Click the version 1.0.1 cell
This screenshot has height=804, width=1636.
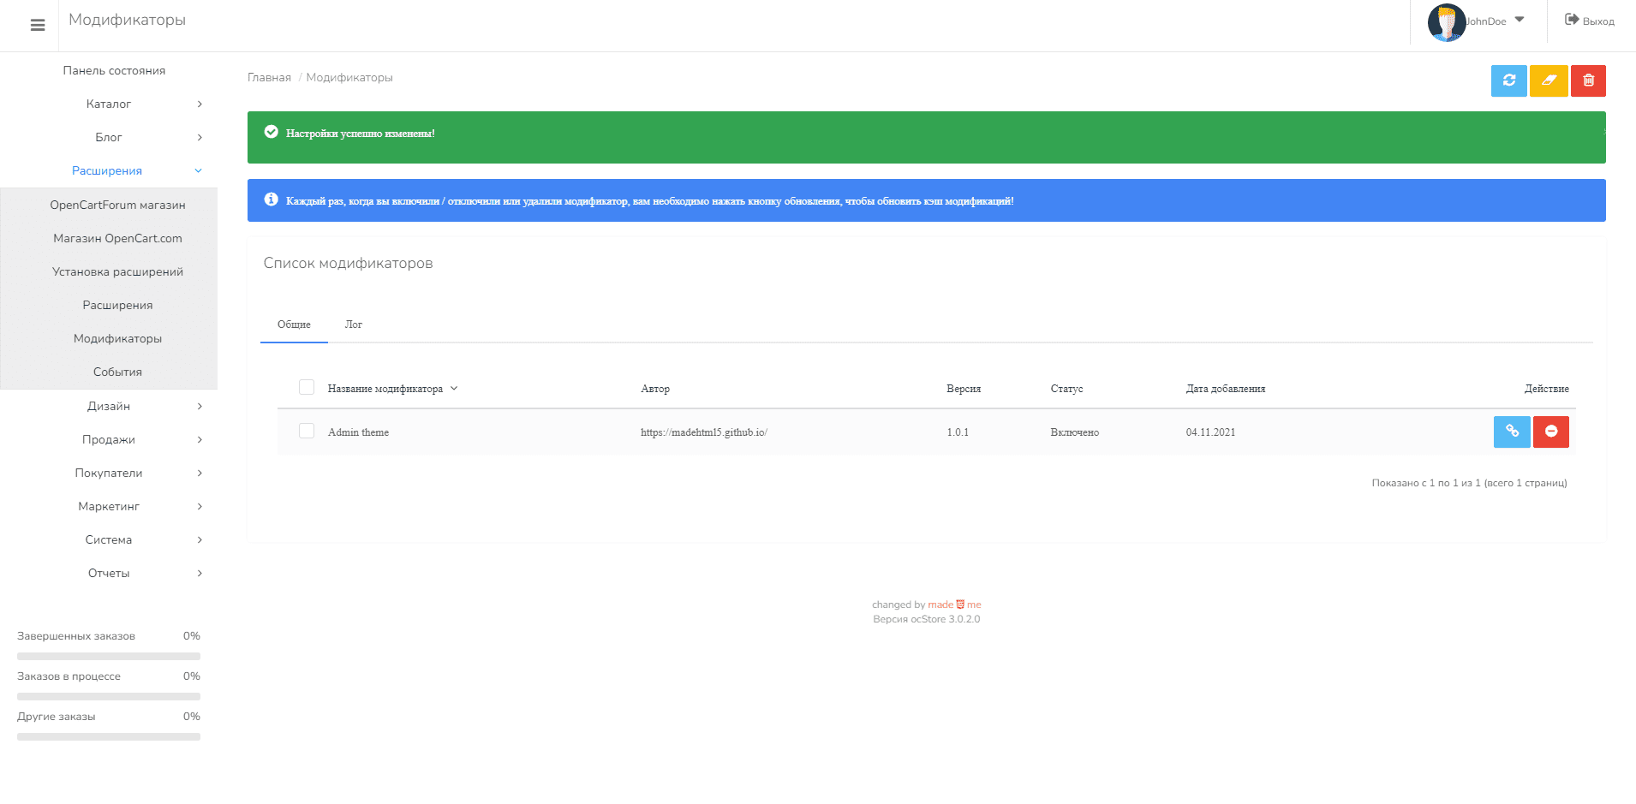coord(958,432)
